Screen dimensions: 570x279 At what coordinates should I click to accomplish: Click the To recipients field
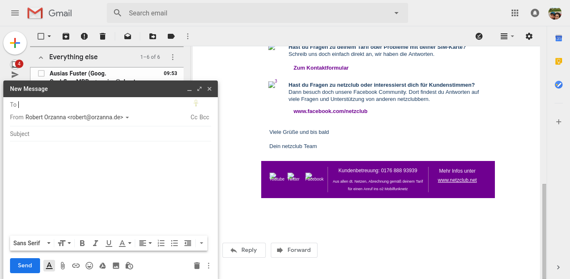pyautogui.click(x=104, y=105)
